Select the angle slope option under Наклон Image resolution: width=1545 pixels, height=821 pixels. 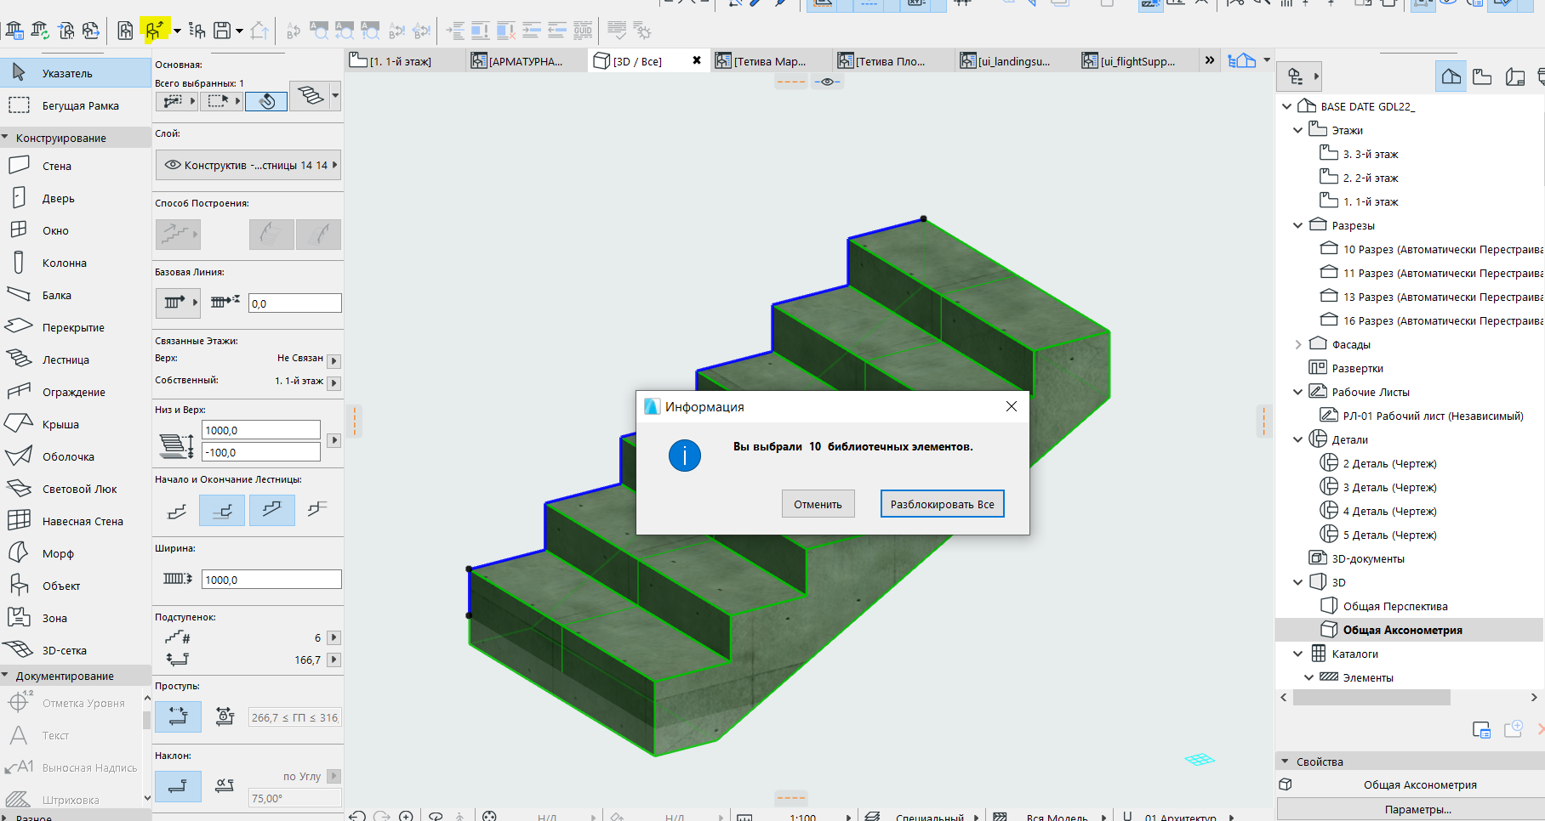225,786
